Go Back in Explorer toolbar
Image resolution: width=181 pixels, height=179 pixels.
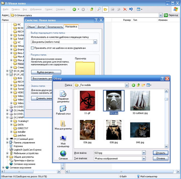coord(74,9)
